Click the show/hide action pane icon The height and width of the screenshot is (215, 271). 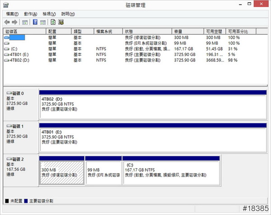(42, 22)
